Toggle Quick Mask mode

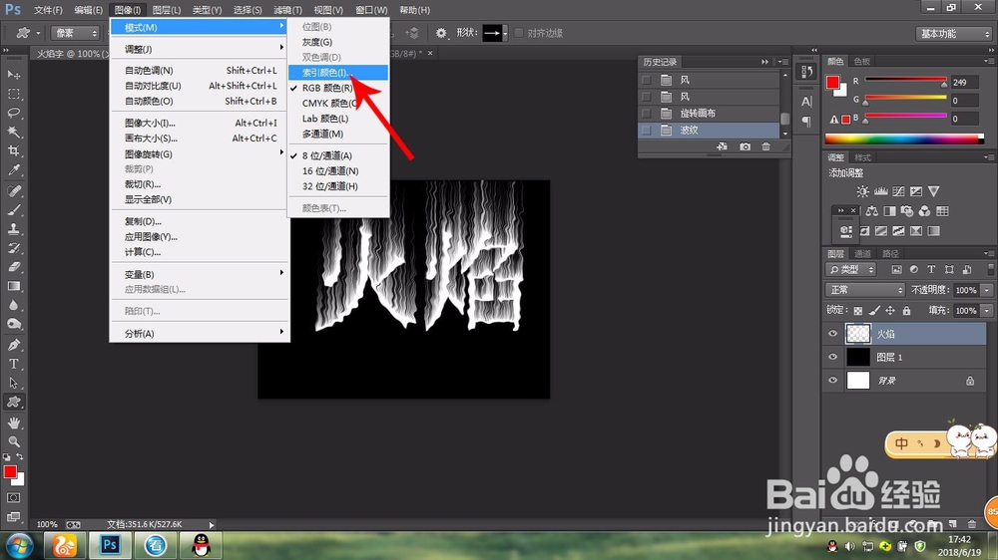(13, 497)
